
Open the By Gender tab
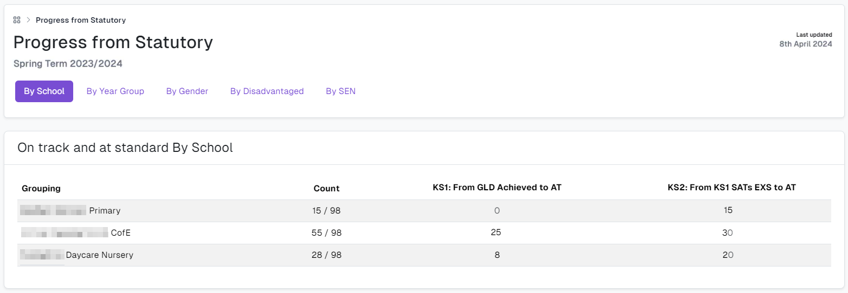(x=187, y=91)
